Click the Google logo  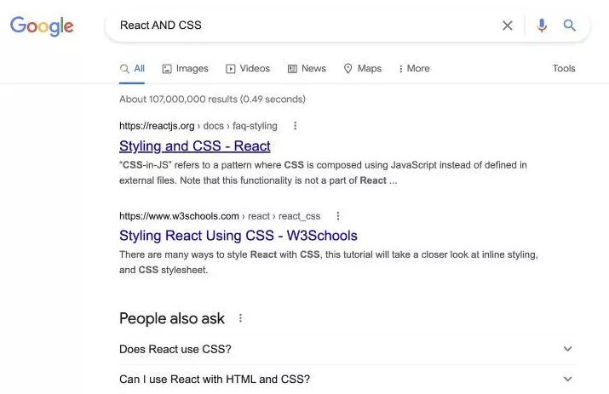42,26
